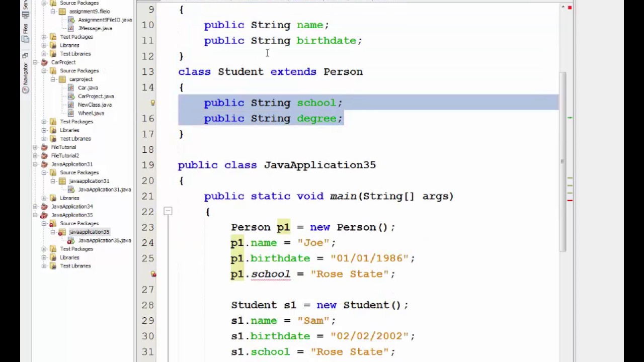Select Test Libraries under CarProject
The height and width of the screenshot is (362, 644).
75,138
